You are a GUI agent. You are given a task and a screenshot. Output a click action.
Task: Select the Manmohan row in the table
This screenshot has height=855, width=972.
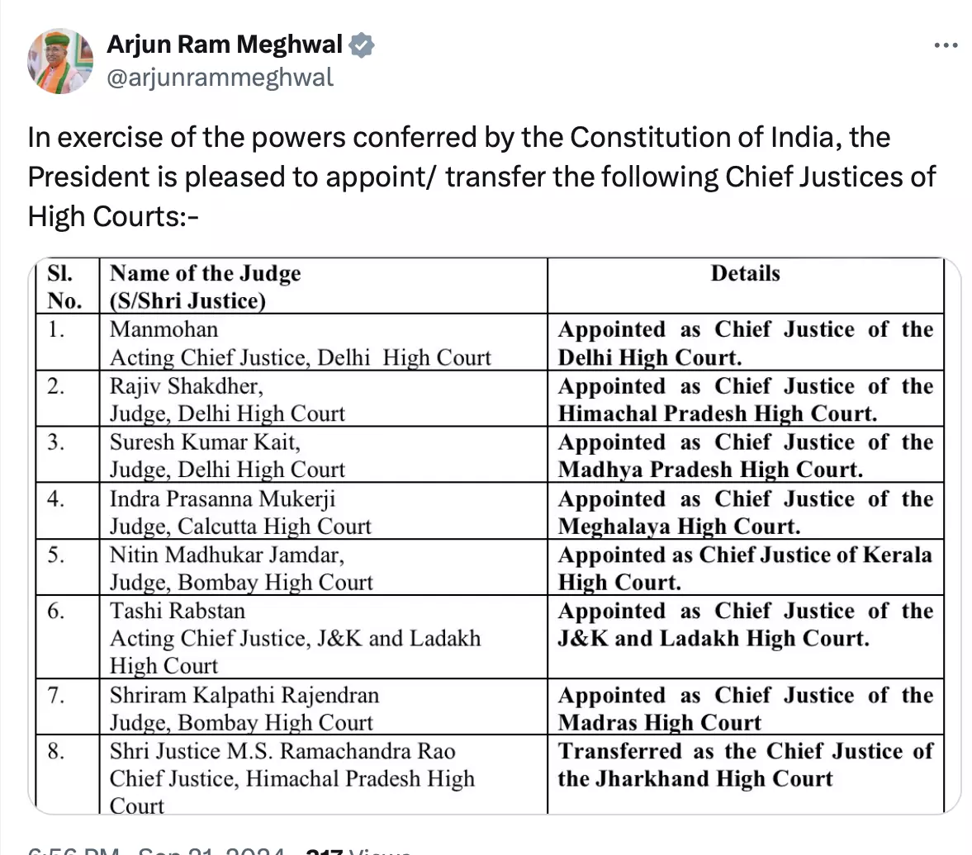click(x=301, y=342)
